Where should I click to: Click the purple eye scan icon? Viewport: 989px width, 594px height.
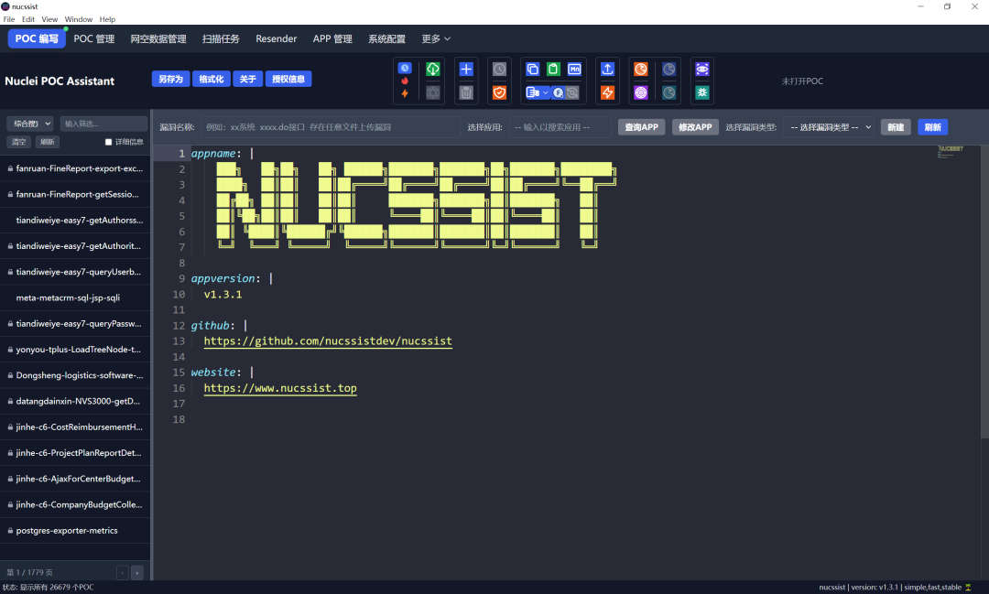[701, 69]
